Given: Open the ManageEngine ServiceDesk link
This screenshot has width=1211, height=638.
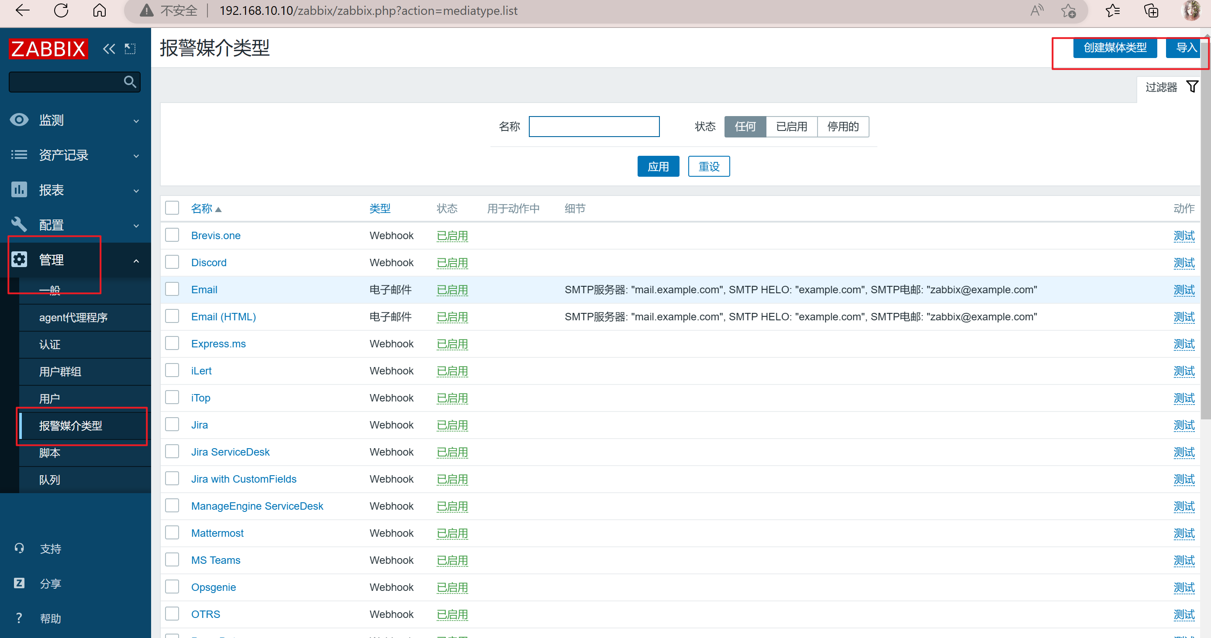Looking at the screenshot, I should tap(257, 506).
